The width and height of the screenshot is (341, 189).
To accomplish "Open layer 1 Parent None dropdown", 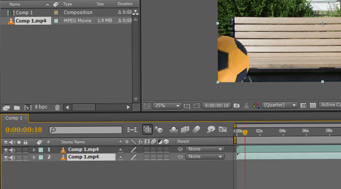I will [x=205, y=149].
